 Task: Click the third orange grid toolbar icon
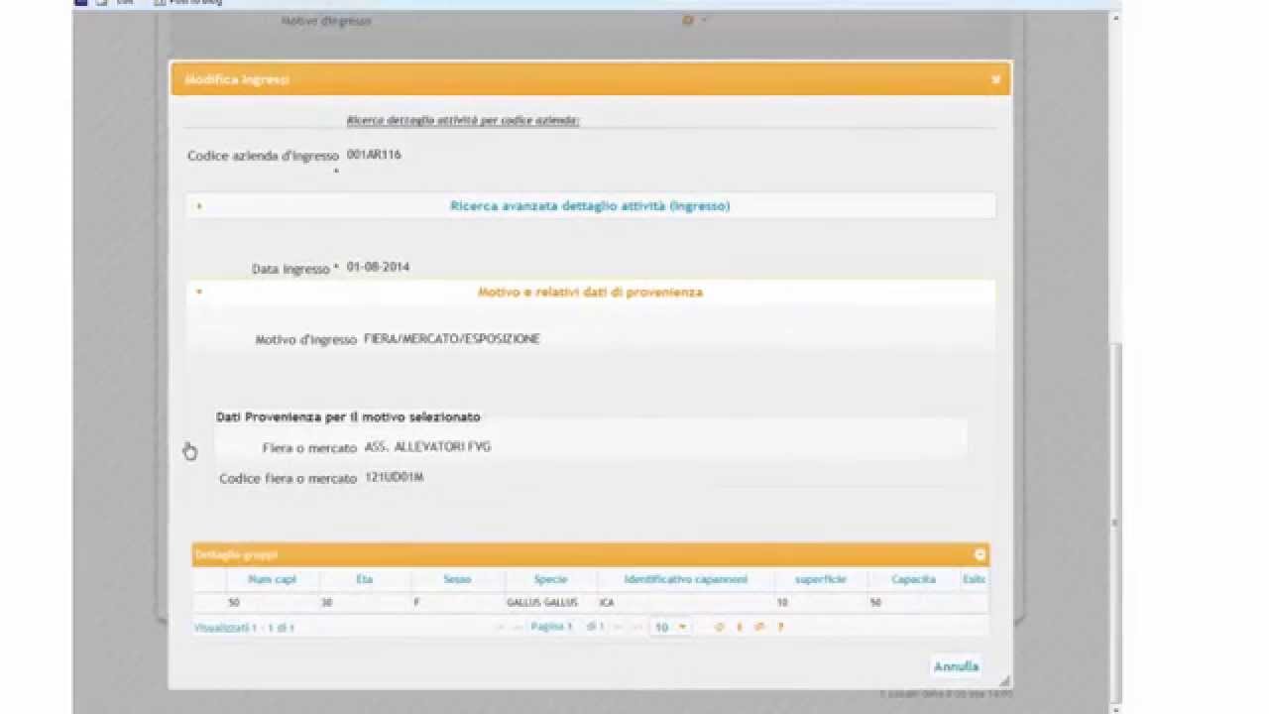click(x=759, y=627)
